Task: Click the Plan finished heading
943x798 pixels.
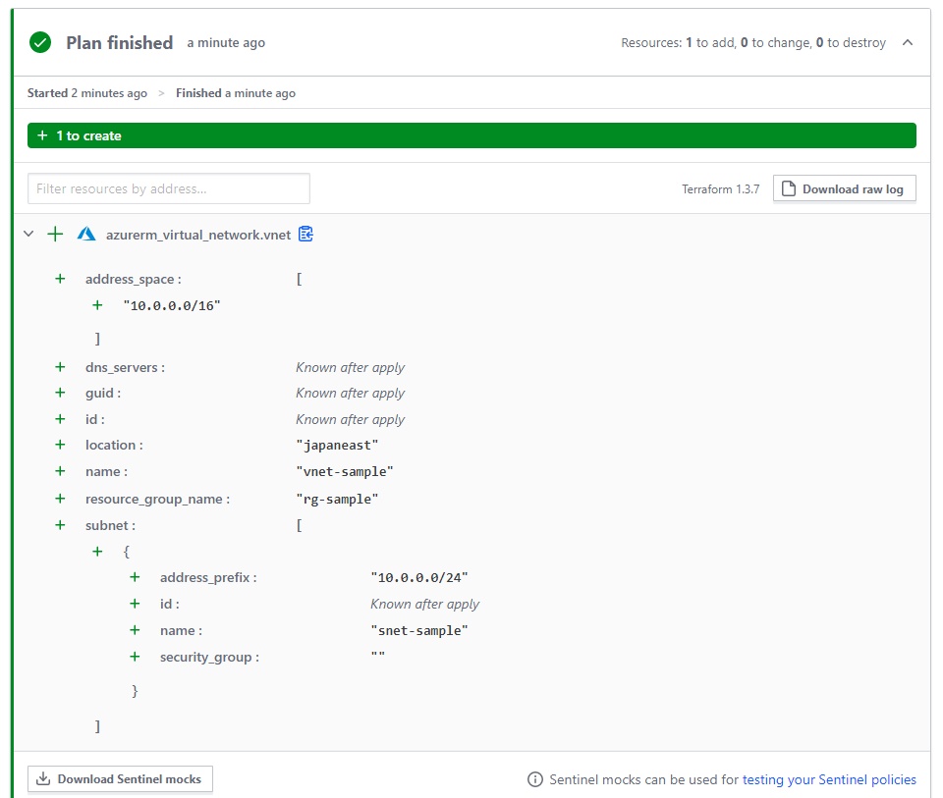Action: click(x=120, y=42)
